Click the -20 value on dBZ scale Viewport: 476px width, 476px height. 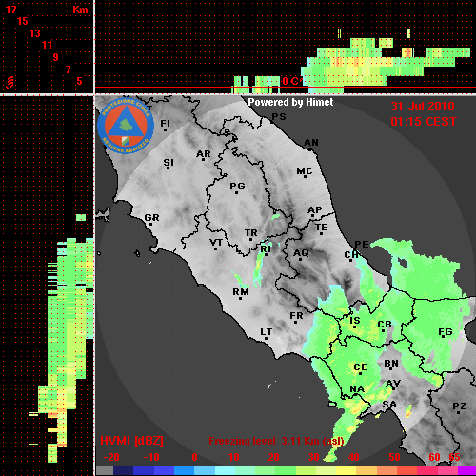(111, 457)
